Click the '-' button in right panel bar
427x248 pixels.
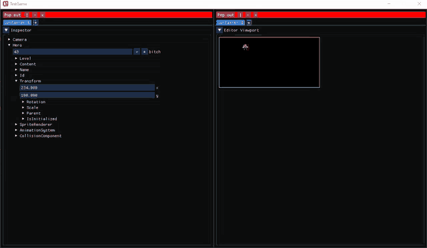pyautogui.click(x=248, y=15)
